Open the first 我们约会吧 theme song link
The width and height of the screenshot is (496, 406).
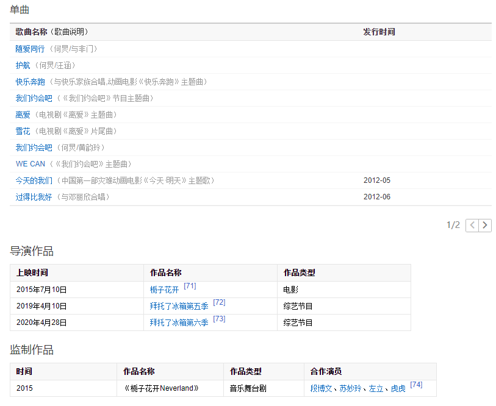click(34, 98)
